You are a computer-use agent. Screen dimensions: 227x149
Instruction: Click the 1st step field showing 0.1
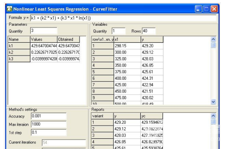tap(49, 133)
